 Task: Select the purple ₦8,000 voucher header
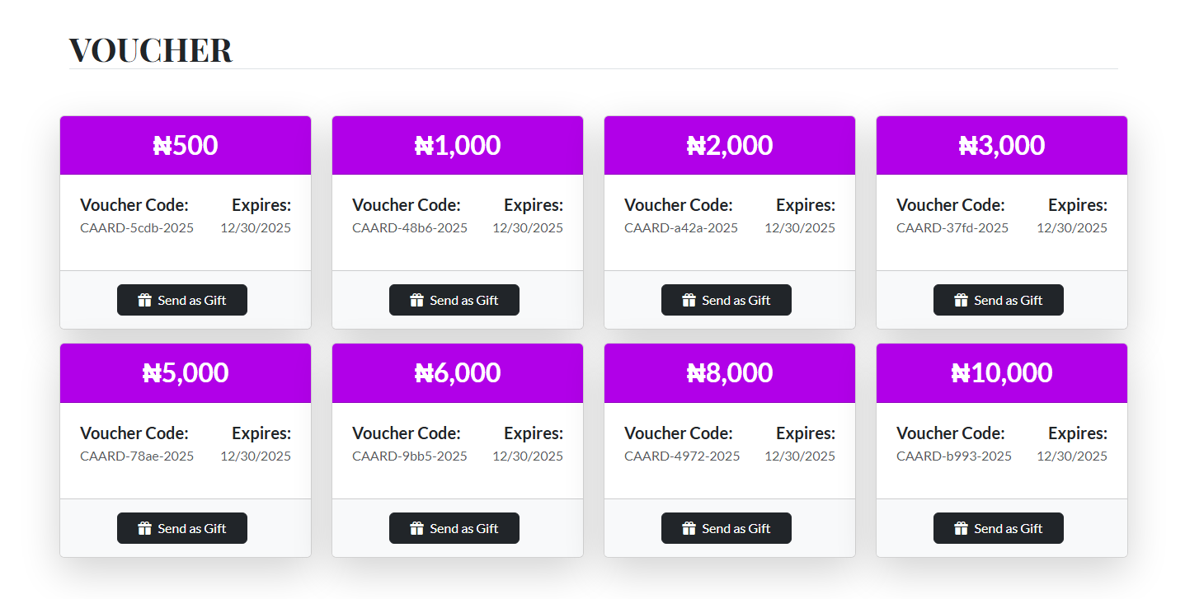[730, 373]
